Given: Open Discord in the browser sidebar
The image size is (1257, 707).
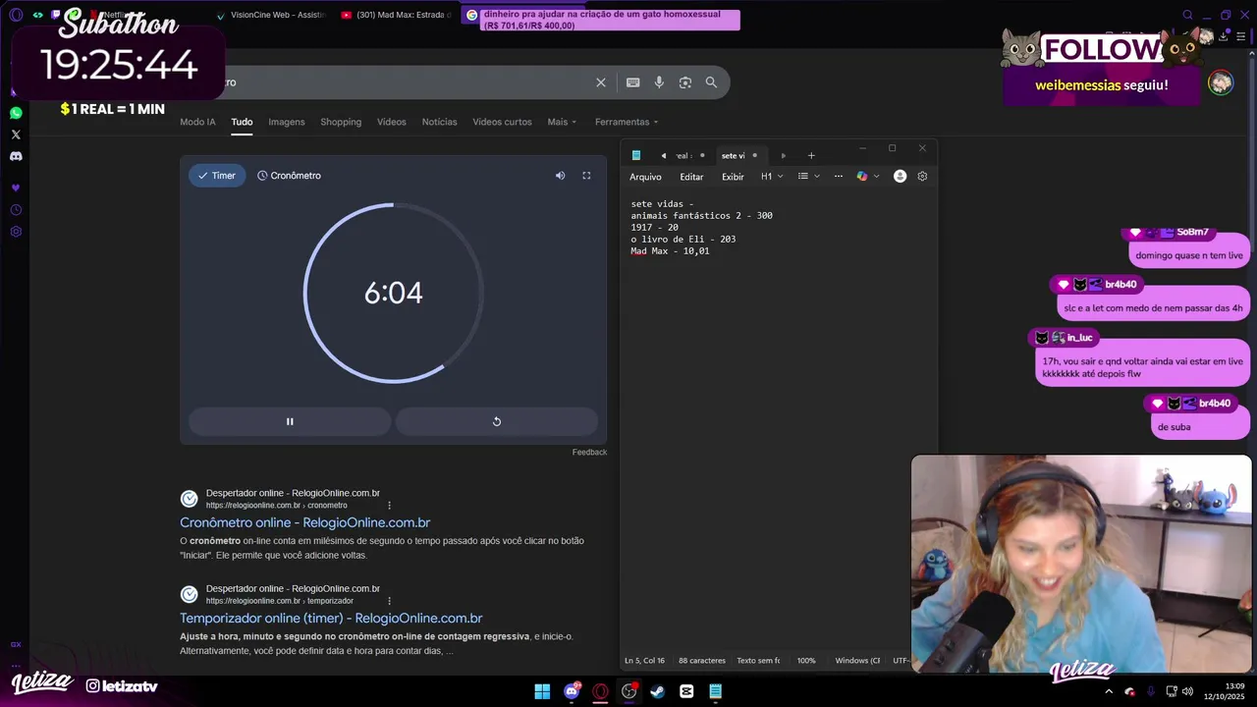Looking at the screenshot, I should pos(16,156).
